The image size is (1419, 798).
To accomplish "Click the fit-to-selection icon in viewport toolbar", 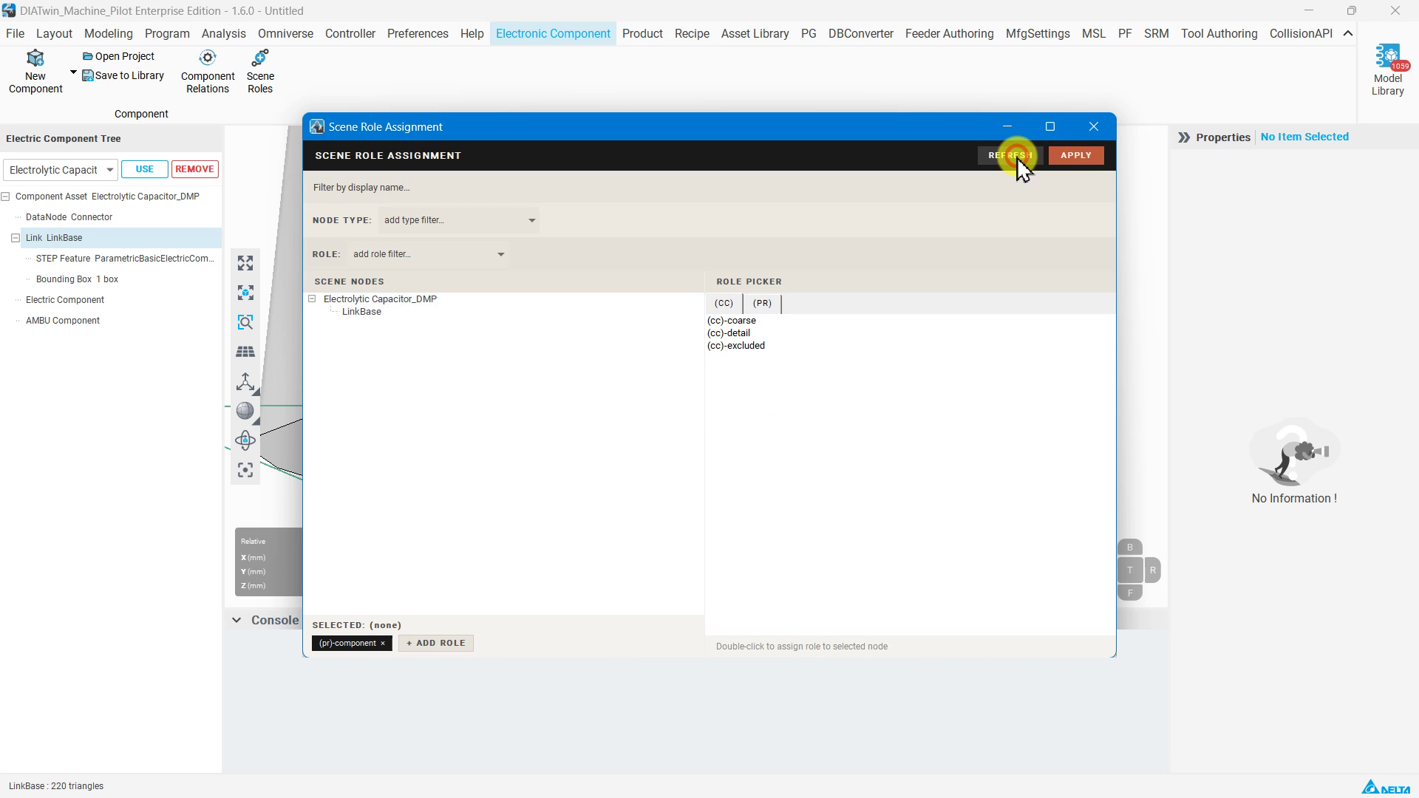I will (245, 293).
